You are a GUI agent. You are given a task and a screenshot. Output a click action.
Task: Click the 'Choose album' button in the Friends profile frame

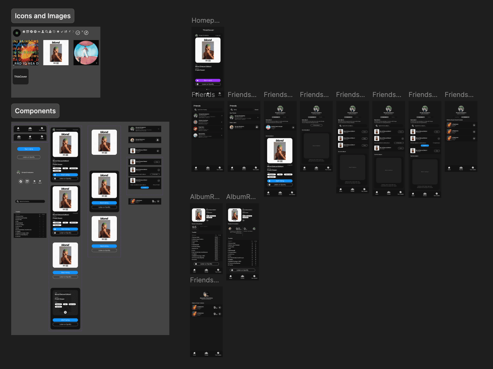(316, 125)
